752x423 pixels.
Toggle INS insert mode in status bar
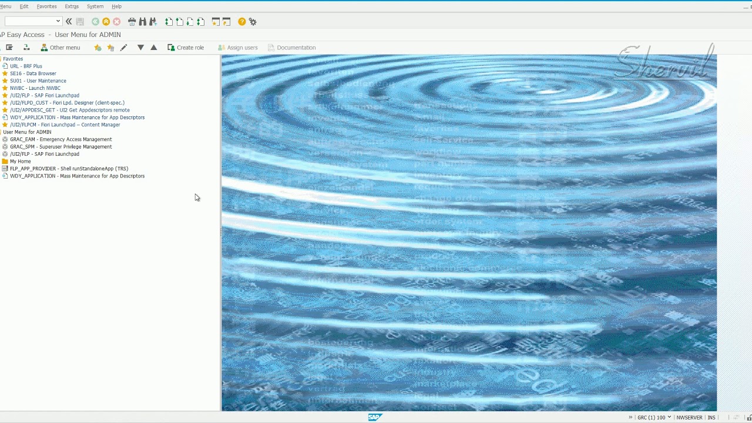(711, 418)
